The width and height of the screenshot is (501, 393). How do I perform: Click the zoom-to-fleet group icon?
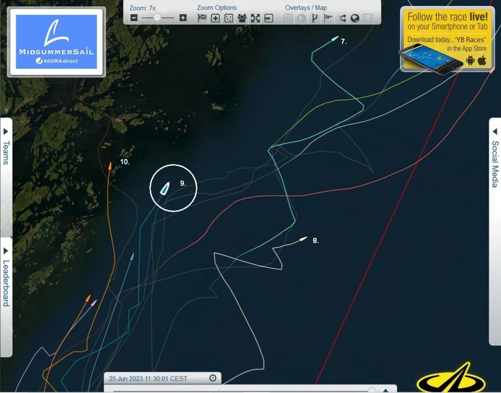(242, 18)
